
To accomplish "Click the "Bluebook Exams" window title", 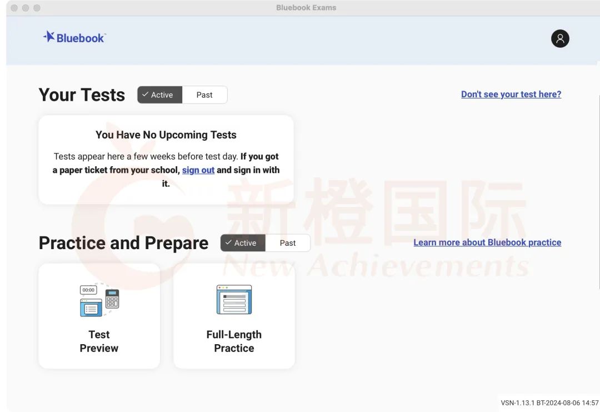I will tap(306, 8).
